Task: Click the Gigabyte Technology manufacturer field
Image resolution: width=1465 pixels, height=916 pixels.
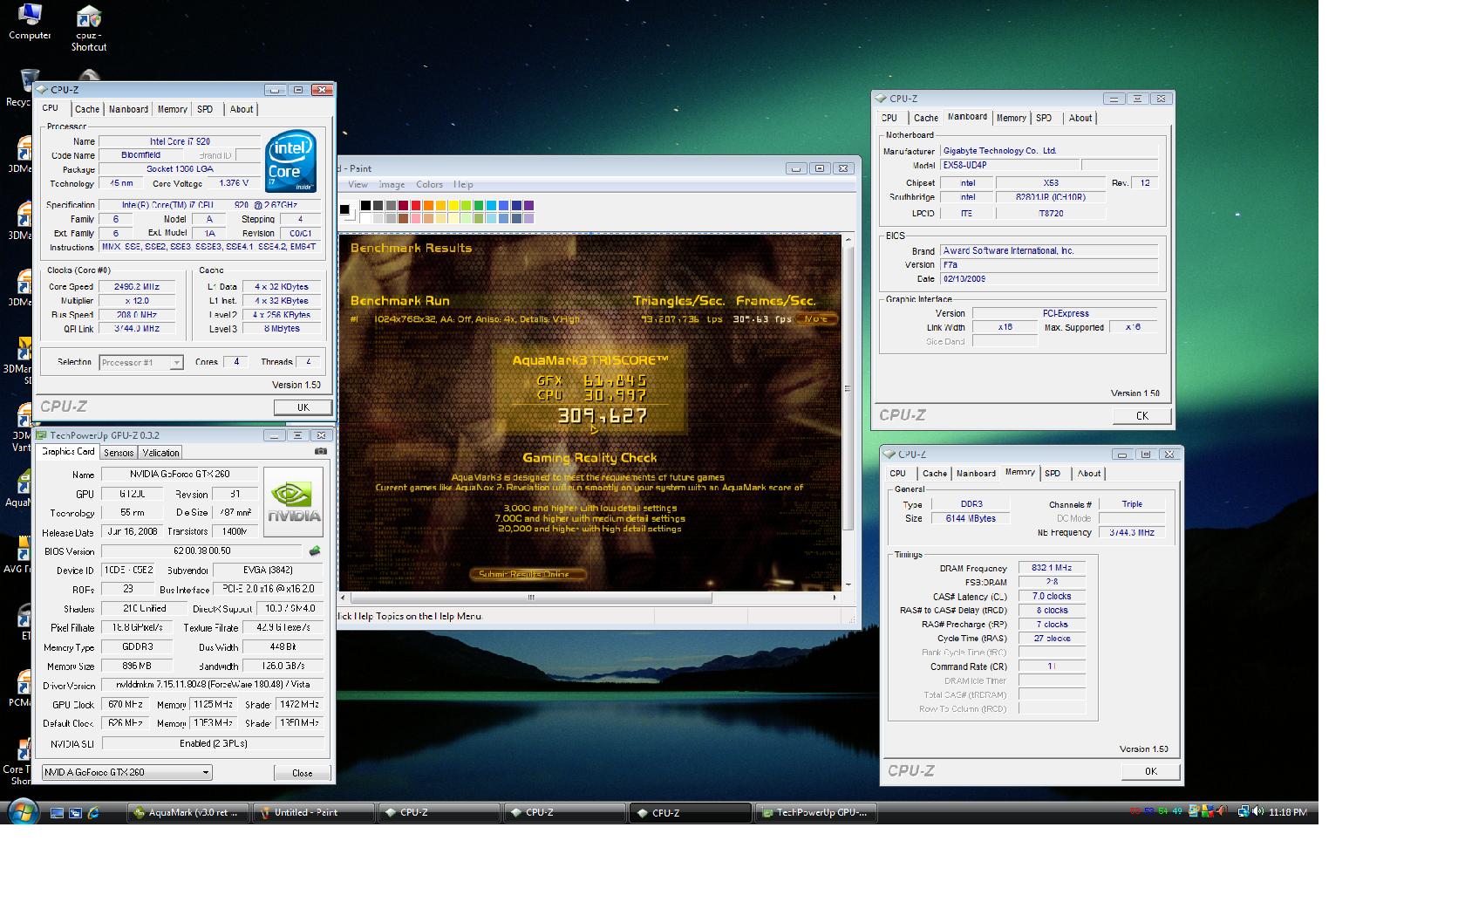Action: (x=1049, y=151)
